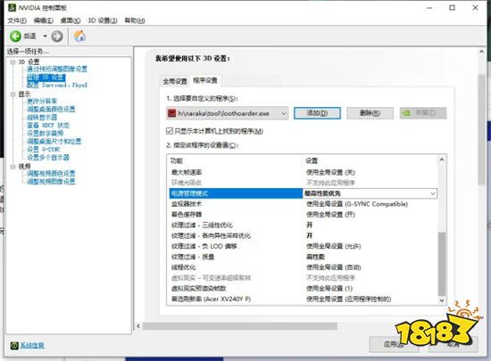The height and width of the screenshot is (361, 491).
Task: Open the 3D 设置 menu in menu bar
Action: pyautogui.click(x=103, y=21)
